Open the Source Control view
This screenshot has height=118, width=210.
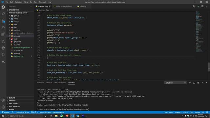pos(3,21)
